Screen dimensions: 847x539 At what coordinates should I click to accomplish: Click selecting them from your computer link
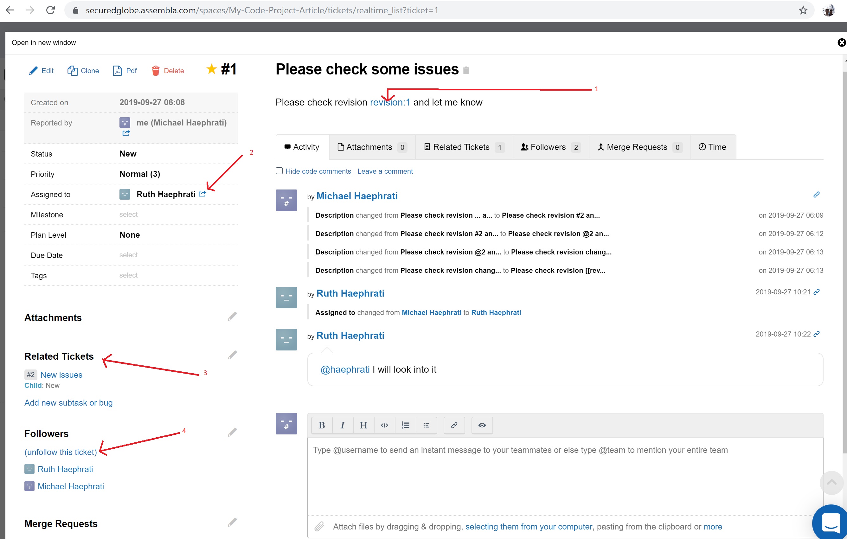[x=529, y=527]
